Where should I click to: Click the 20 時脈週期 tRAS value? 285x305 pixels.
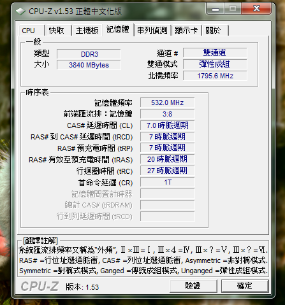pyautogui.click(x=167, y=159)
